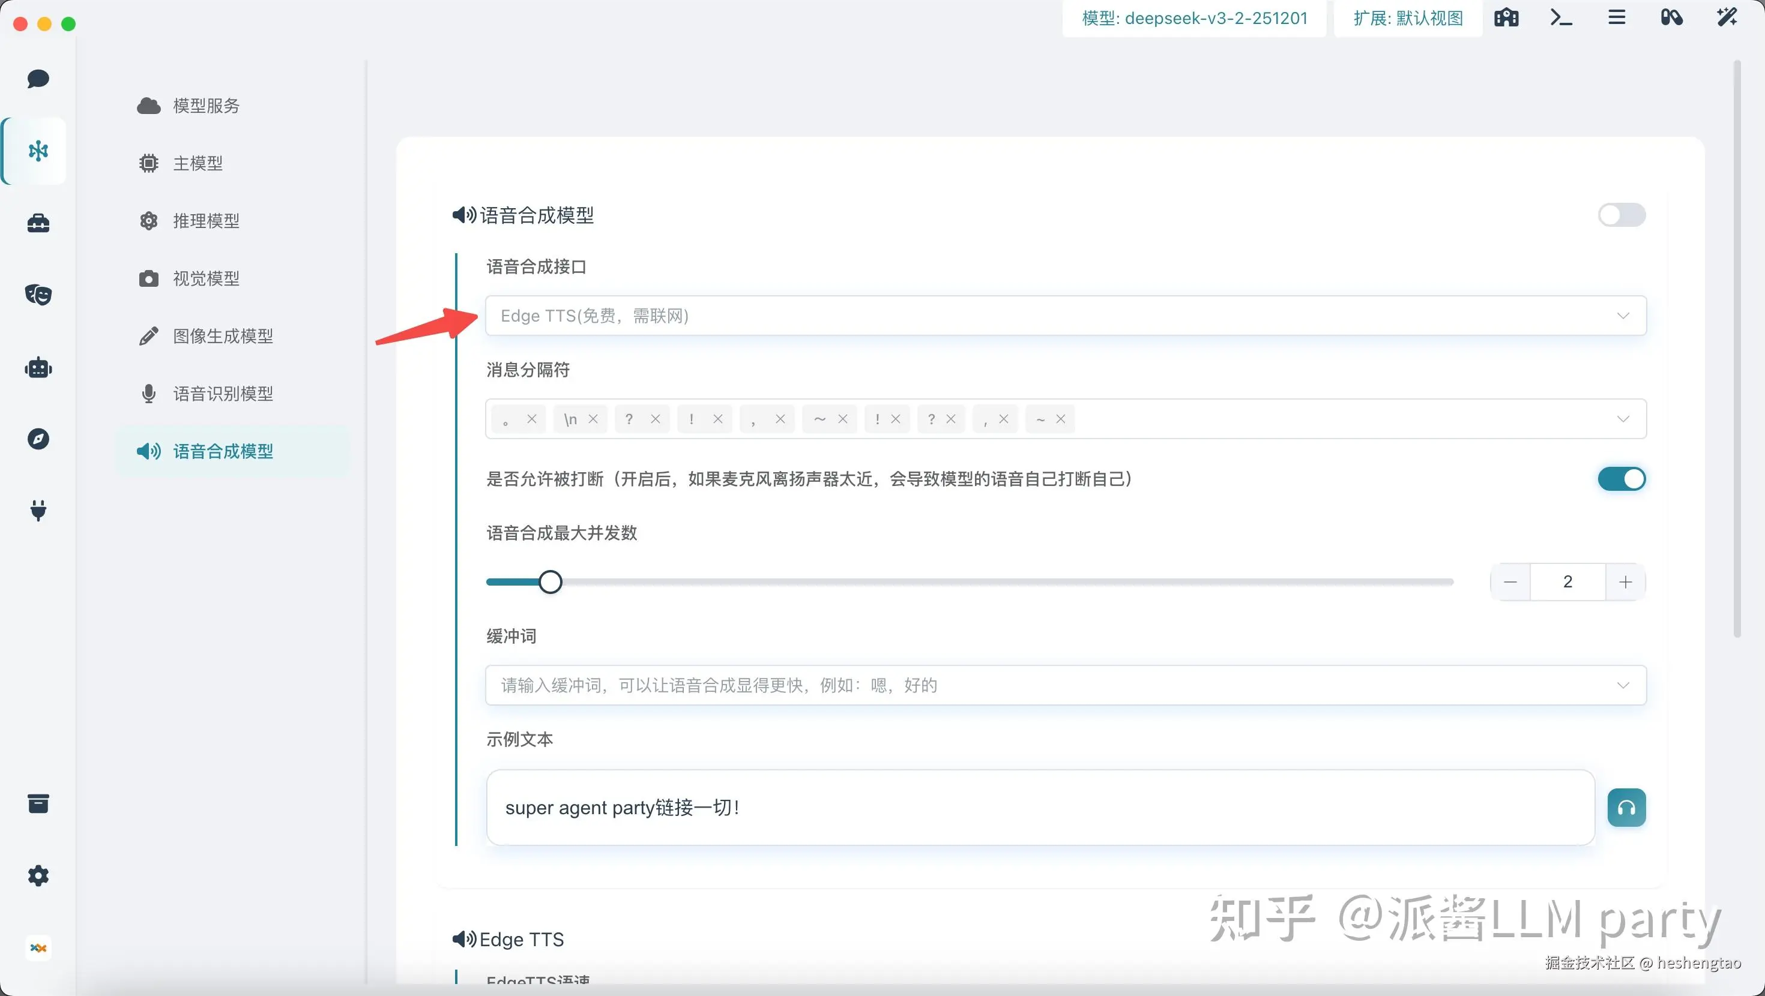Viewport: 1765px width, 996px height.
Task: Enable the 语音合成模型 master toggle
Action: click(1621, 215)
